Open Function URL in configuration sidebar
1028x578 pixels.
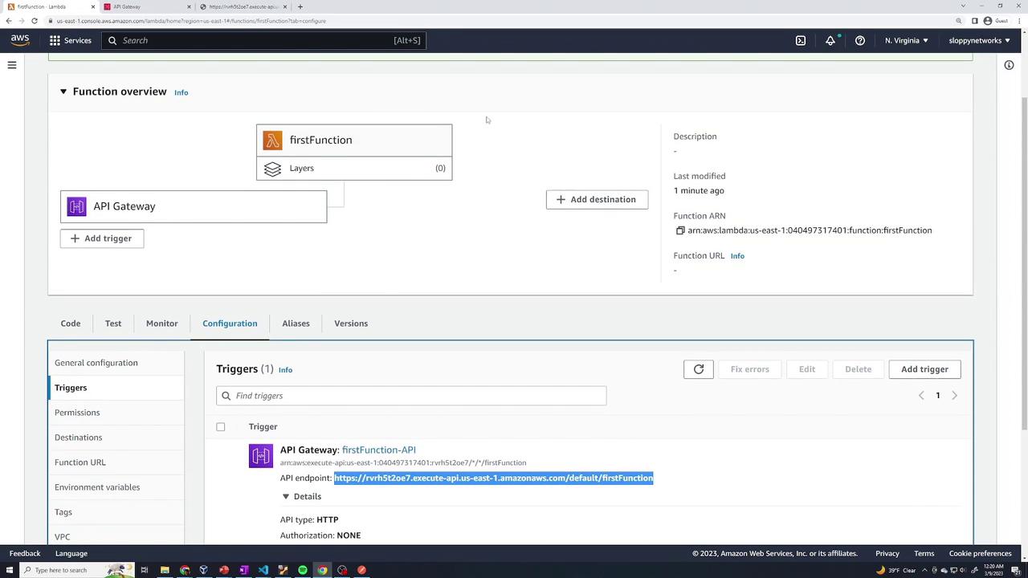(x=80, y=462)
